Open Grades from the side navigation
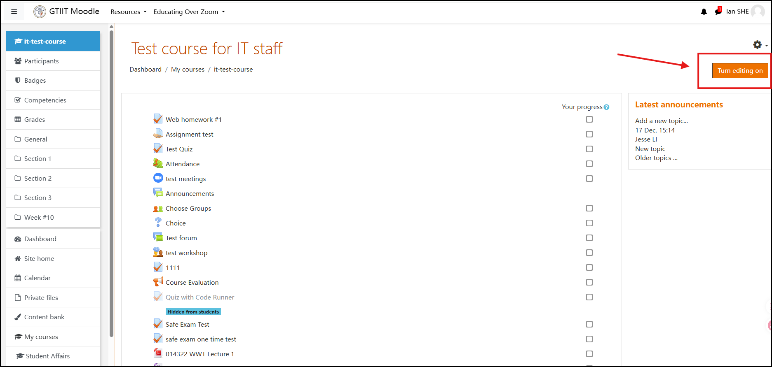The width and height of the screenshot is (772, 367). point(35,119)
